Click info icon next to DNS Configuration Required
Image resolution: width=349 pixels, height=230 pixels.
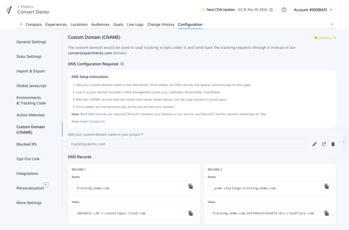(122, 64)
